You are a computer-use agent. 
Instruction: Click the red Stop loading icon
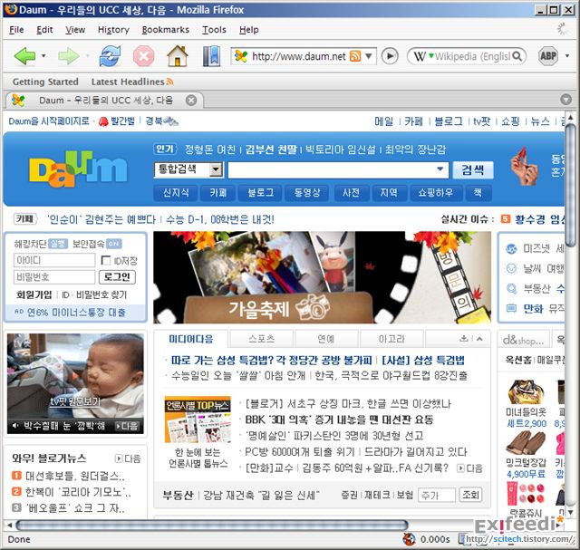click(143, 56)
